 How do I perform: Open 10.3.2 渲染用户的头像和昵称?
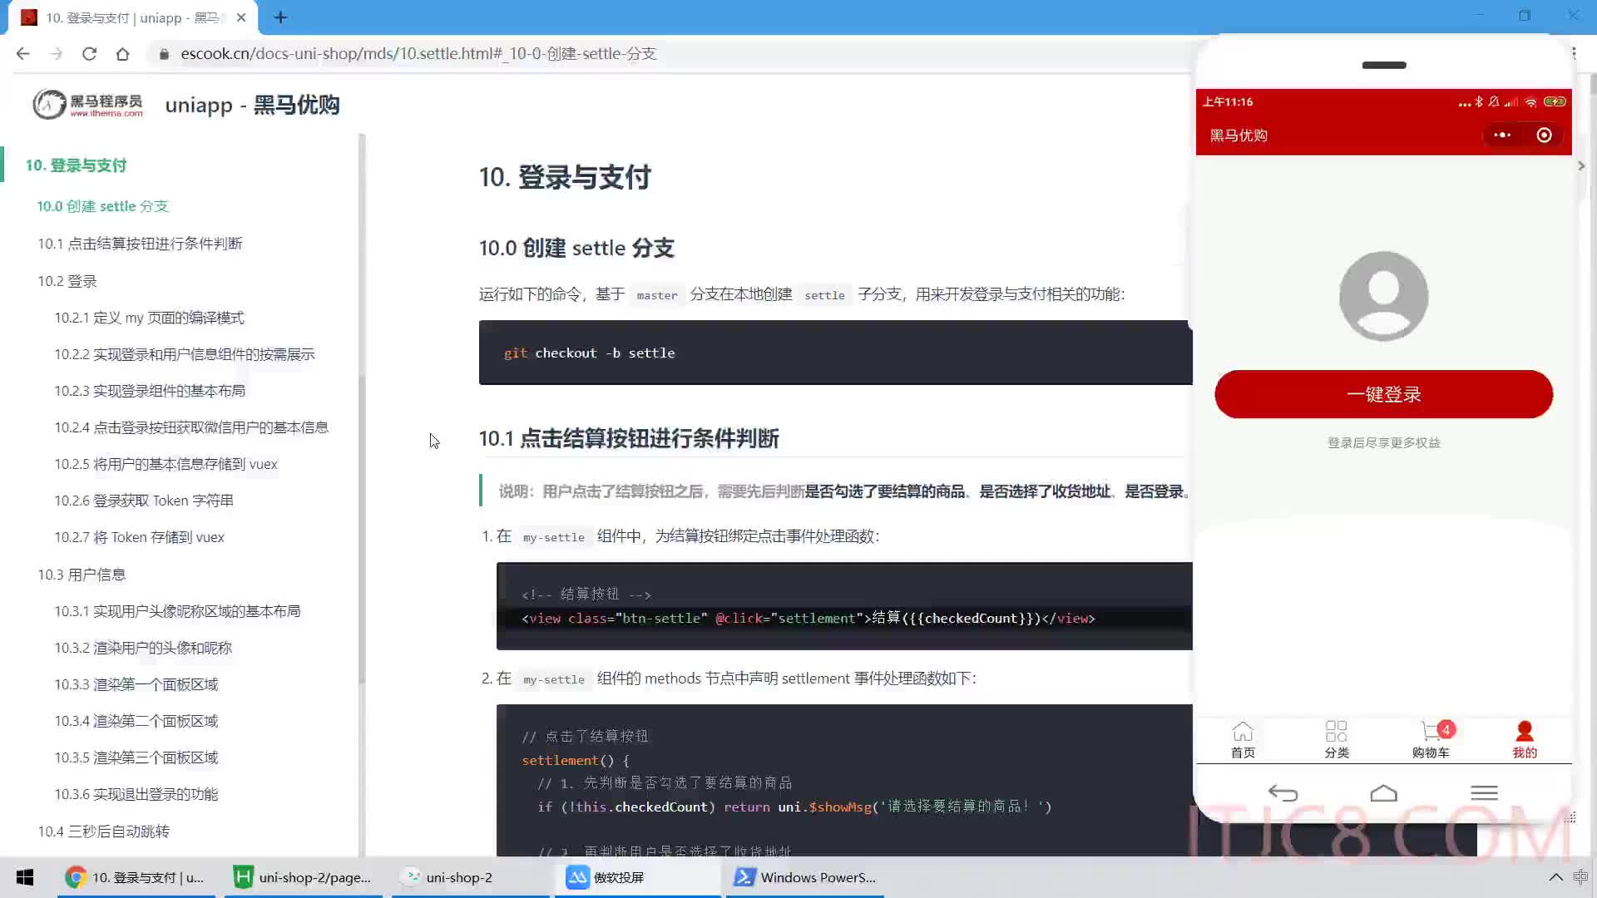[143, 648]
